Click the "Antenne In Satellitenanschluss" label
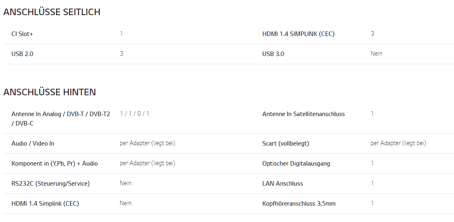Screen dimensions: 454x222 pos(303,114)
